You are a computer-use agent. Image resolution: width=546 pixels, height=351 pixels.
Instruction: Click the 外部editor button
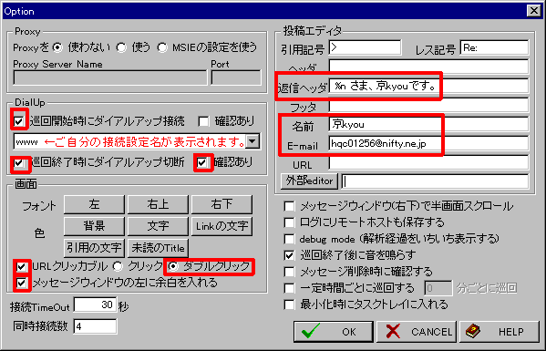tap(309, 181)
